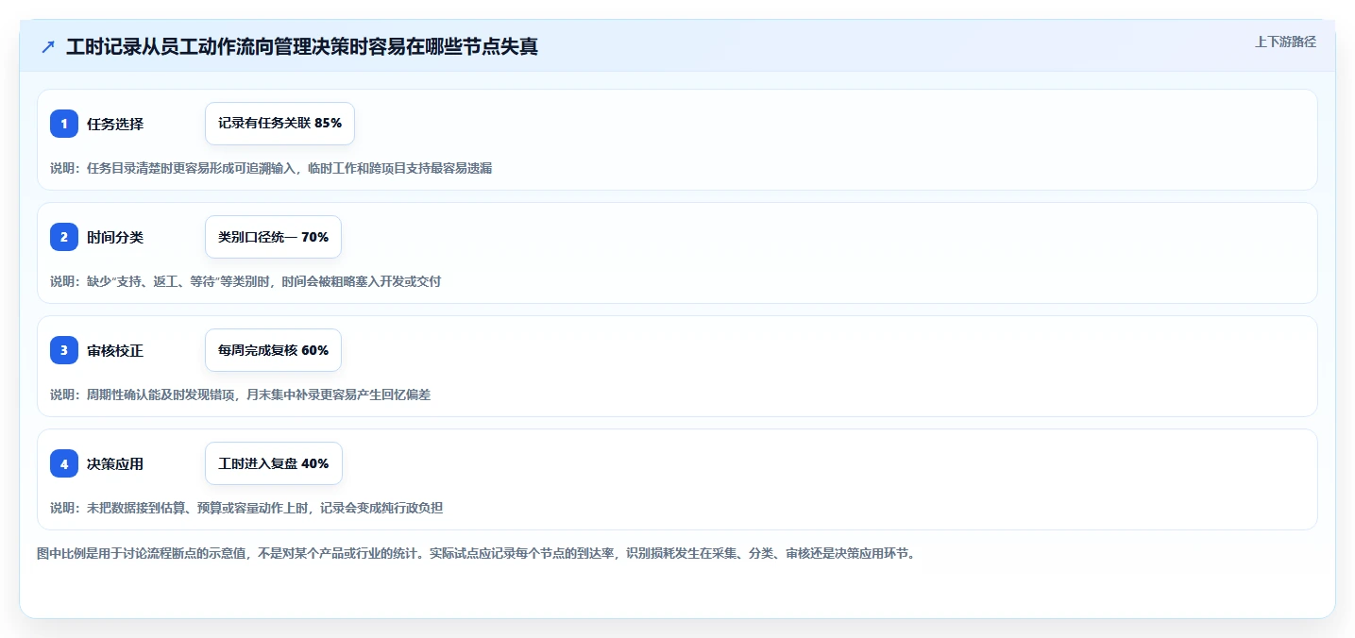1355x638 pixels.
Task: Select step number 1 badge
Action: (x=64, y=124)
